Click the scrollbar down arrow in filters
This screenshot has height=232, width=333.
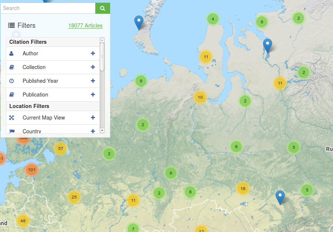[102, 131]
